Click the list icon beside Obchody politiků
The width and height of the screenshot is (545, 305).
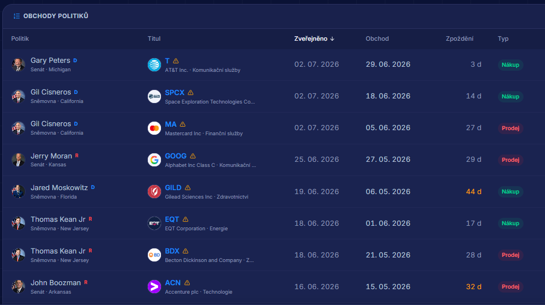(16, 16)
